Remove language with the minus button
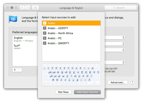Viewport: 142px width, 102px height. (x=20, y=70)
